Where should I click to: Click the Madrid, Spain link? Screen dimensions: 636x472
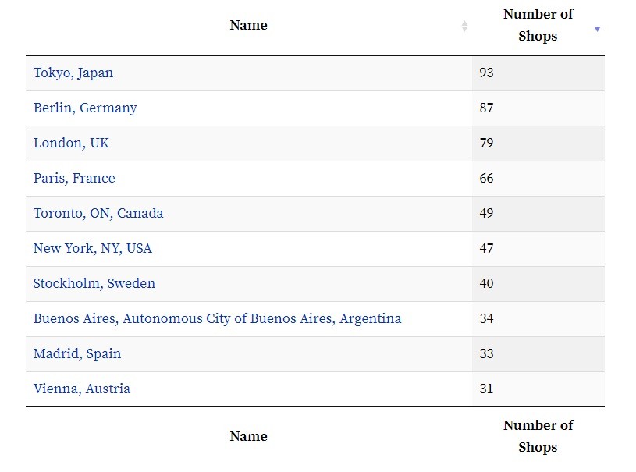77,354
